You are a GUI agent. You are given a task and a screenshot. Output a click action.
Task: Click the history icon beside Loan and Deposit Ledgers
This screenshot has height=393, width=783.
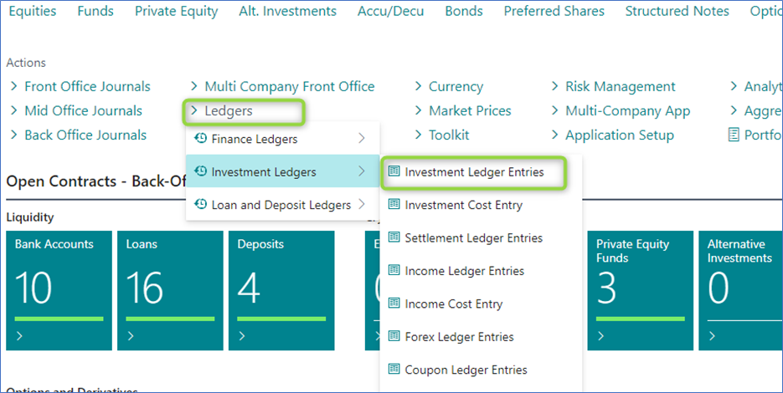[200, 205]
